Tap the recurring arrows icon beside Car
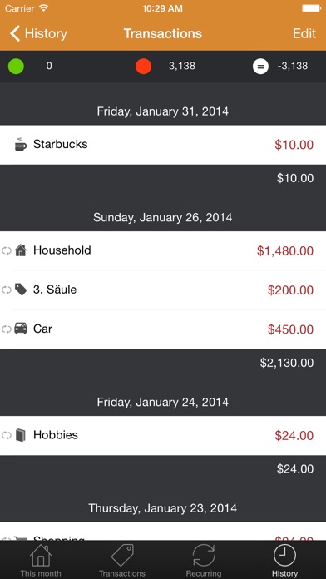 coord(7,329)
